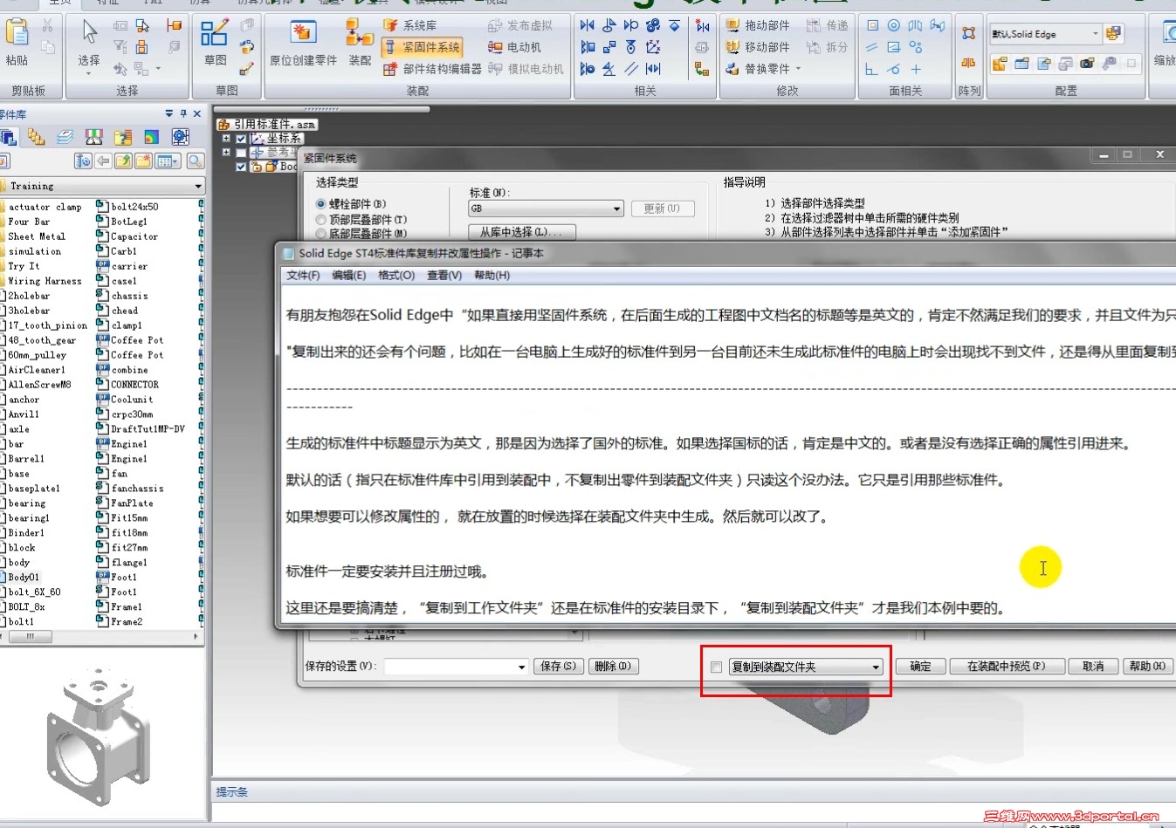Click 在装配中预览(P) button
This screenshot has width=1176, height=828.
1006,666
